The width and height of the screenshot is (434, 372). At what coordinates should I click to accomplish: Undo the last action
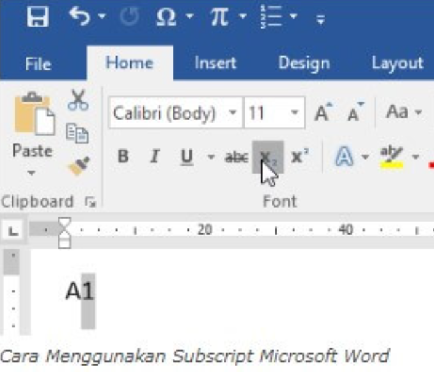[80, 16]
